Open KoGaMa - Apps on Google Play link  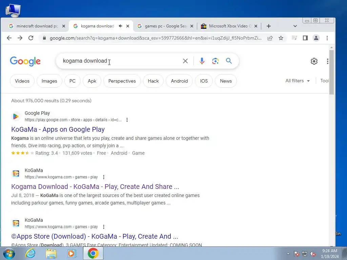[58, 129]
